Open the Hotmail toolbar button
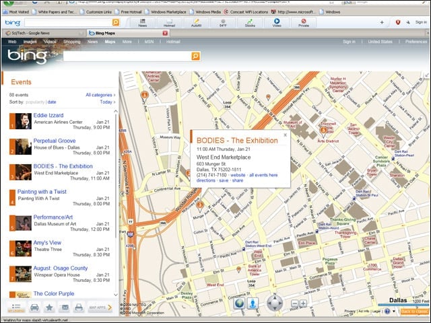This screenshot has width=431, height=323. click(169, 23)
